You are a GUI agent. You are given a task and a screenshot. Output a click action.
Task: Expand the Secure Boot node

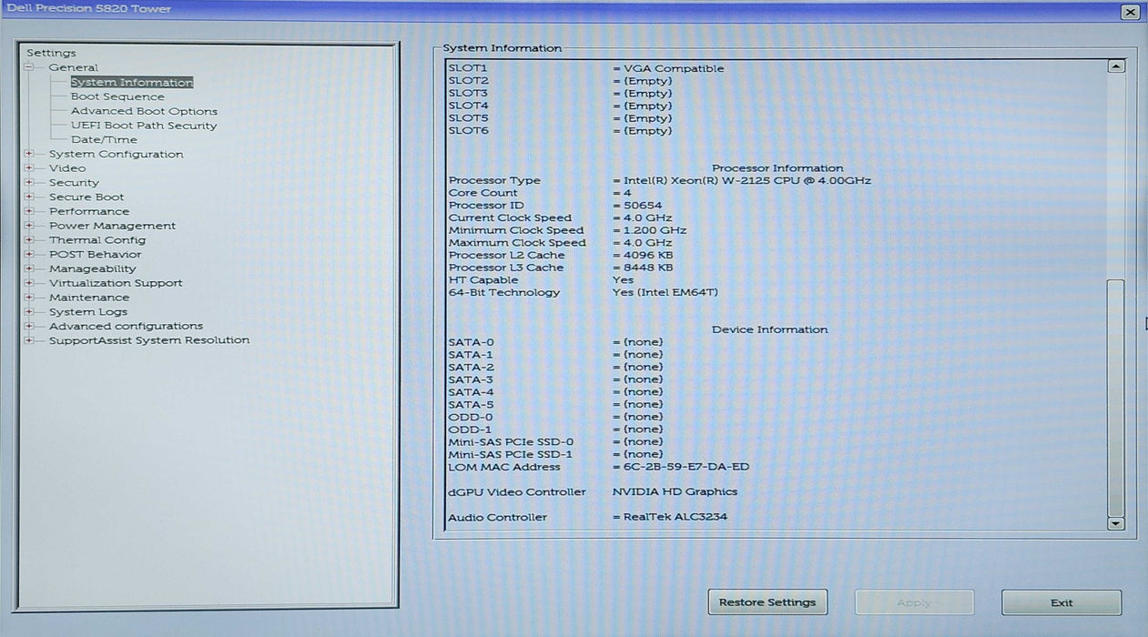[x=29, y=197]
